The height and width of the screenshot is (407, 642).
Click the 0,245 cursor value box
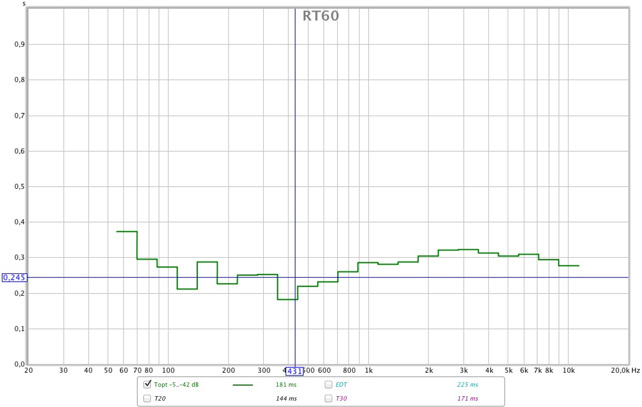[14, 278]
